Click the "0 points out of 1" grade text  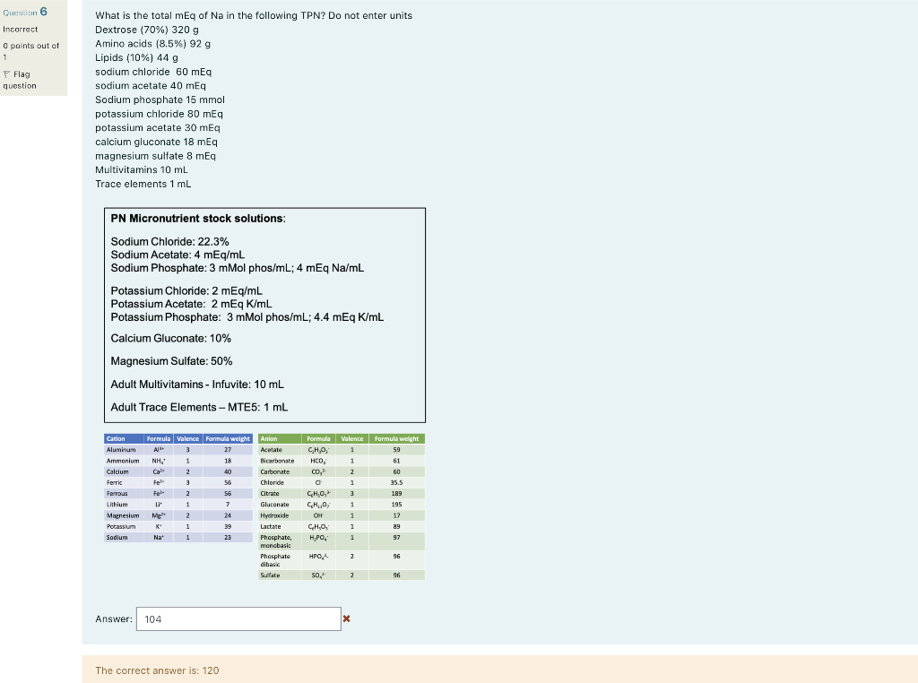(31, 51)
